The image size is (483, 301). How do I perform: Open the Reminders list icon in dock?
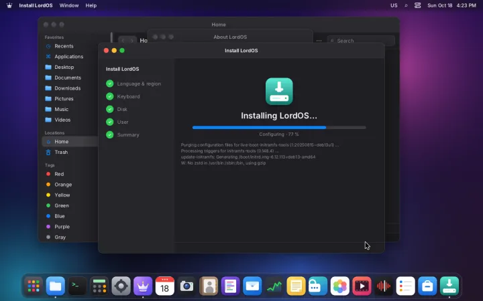405,286
